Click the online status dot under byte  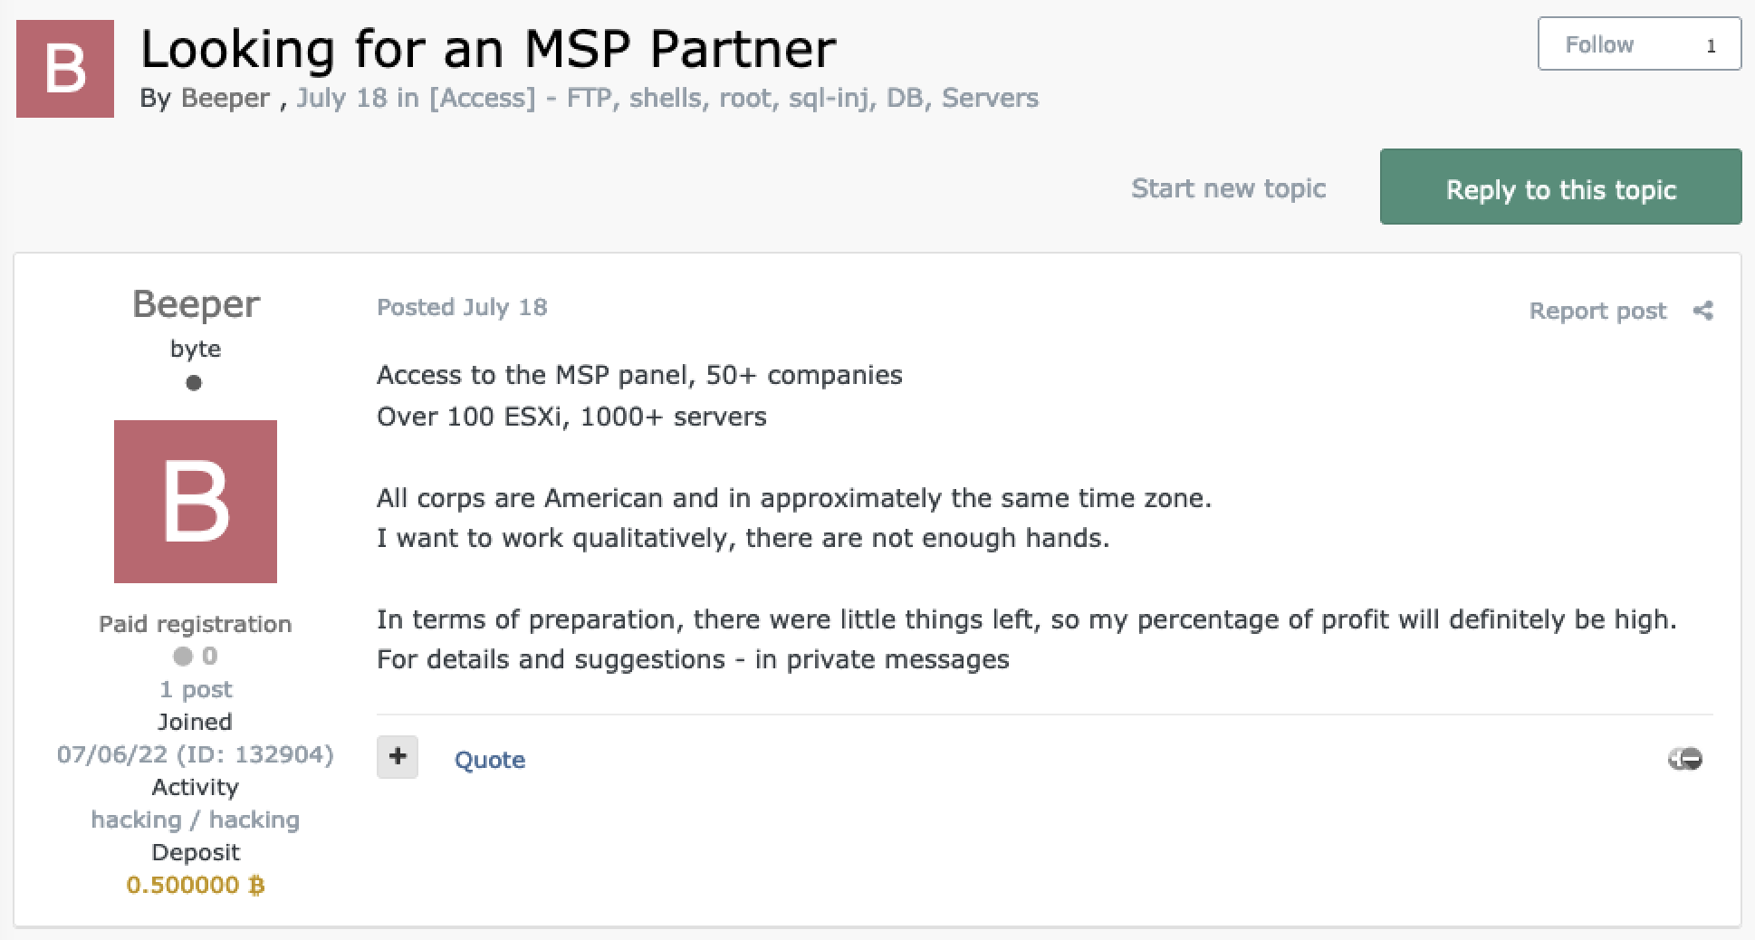pyautogui.click(x=194, y=383)
